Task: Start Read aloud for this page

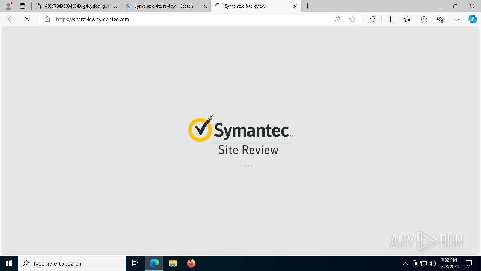Action: [x=337, y=19]
